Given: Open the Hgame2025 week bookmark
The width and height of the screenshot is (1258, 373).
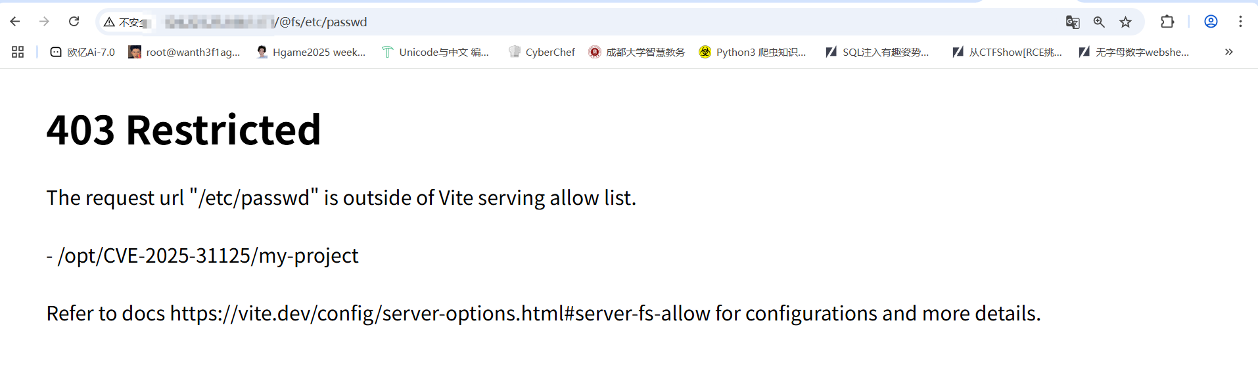Looking at the screenshot, I should 311,52.
